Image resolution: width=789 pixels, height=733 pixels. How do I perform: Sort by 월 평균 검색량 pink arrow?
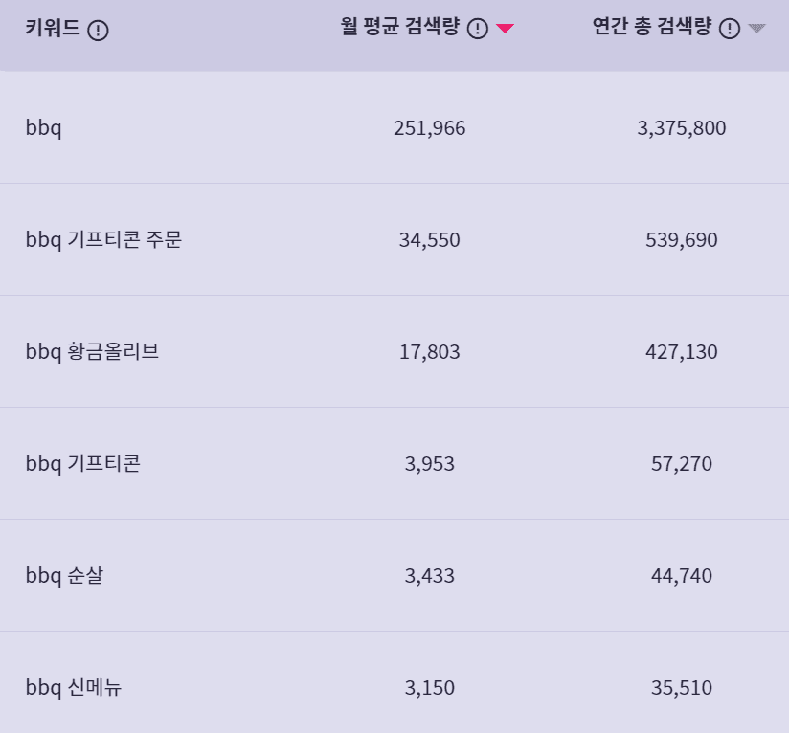(x=505, y=28)
